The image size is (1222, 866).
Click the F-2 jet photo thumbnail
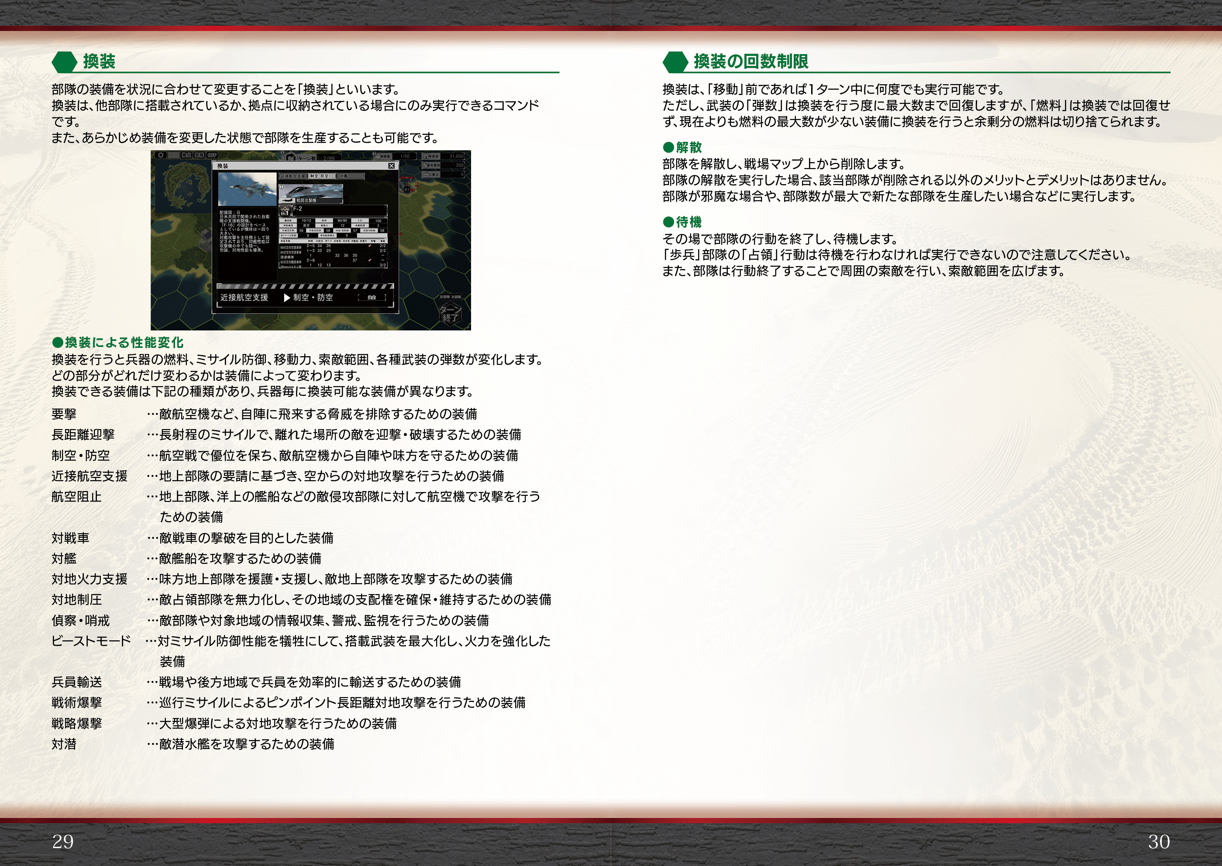pyautogui.click(x=248, y=189)
